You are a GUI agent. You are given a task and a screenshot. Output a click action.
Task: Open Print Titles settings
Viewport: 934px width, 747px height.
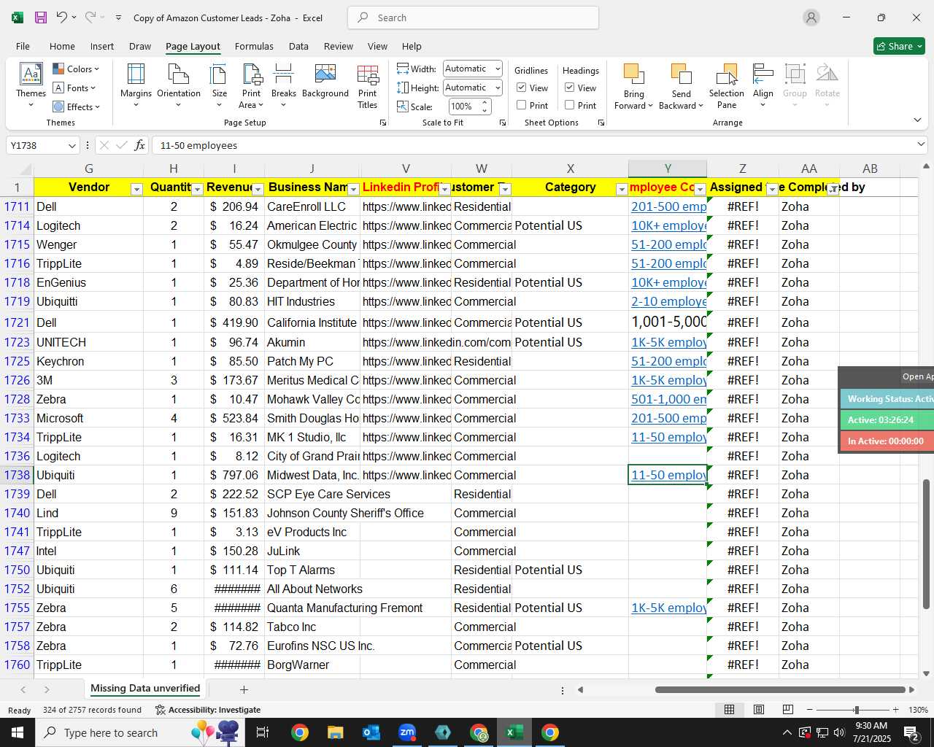coord(368,85)
